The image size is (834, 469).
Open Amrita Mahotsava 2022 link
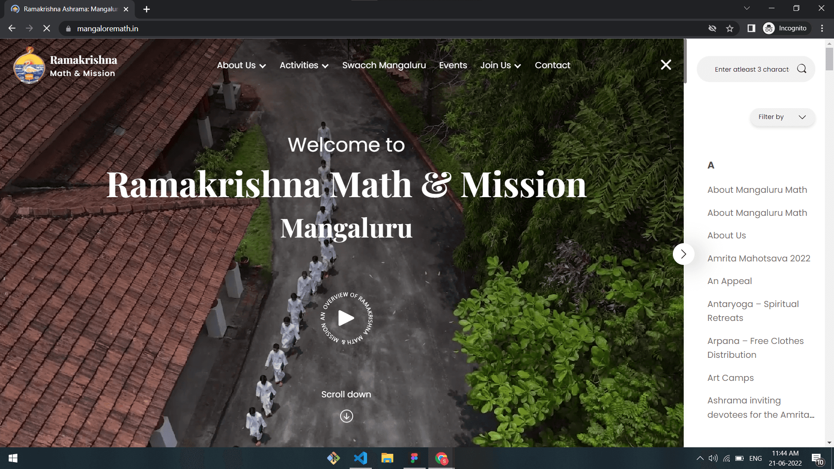759,258
